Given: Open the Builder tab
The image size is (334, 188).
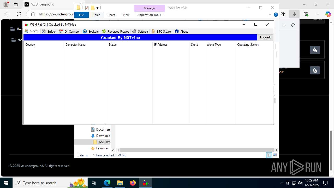Looking at the screenshot, I should pos(49,31).
